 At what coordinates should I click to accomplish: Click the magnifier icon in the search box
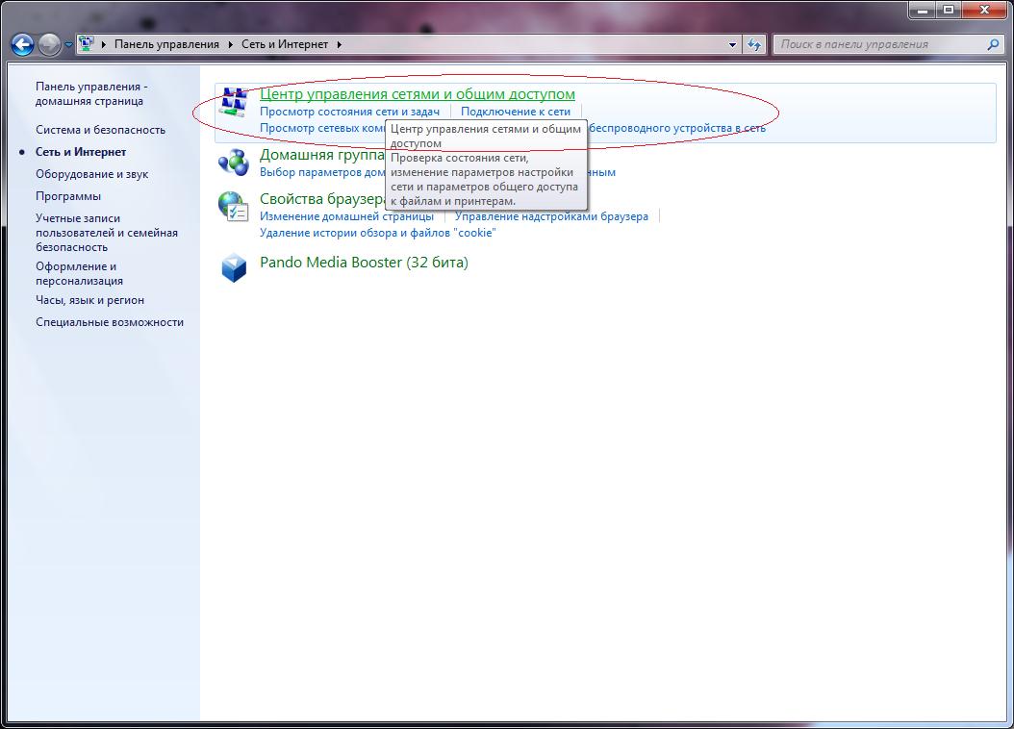point(994,44)
